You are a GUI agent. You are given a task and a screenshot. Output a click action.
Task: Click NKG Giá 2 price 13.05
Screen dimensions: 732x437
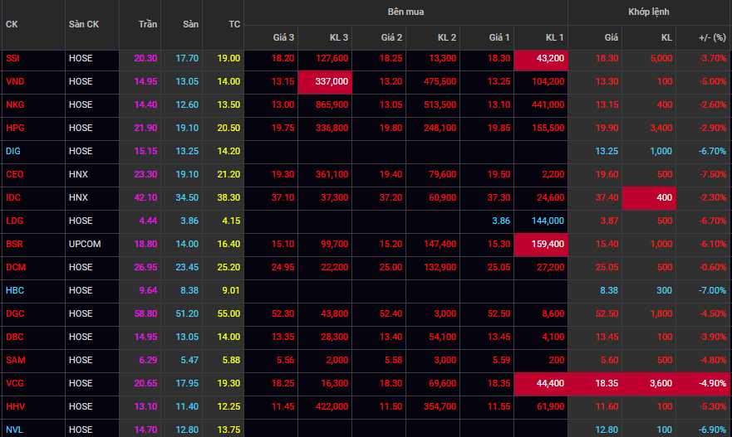pyautogui.click(x=391, y=104)
